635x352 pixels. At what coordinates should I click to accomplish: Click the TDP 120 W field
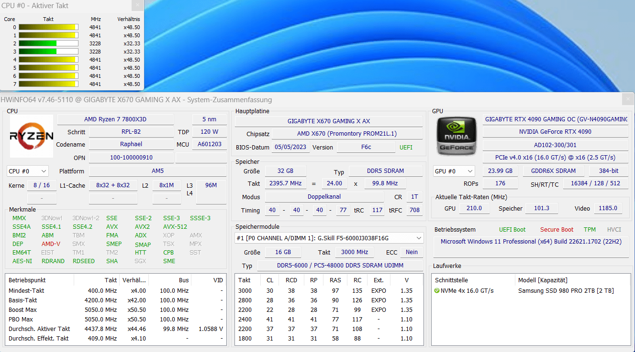pos(210,132)
